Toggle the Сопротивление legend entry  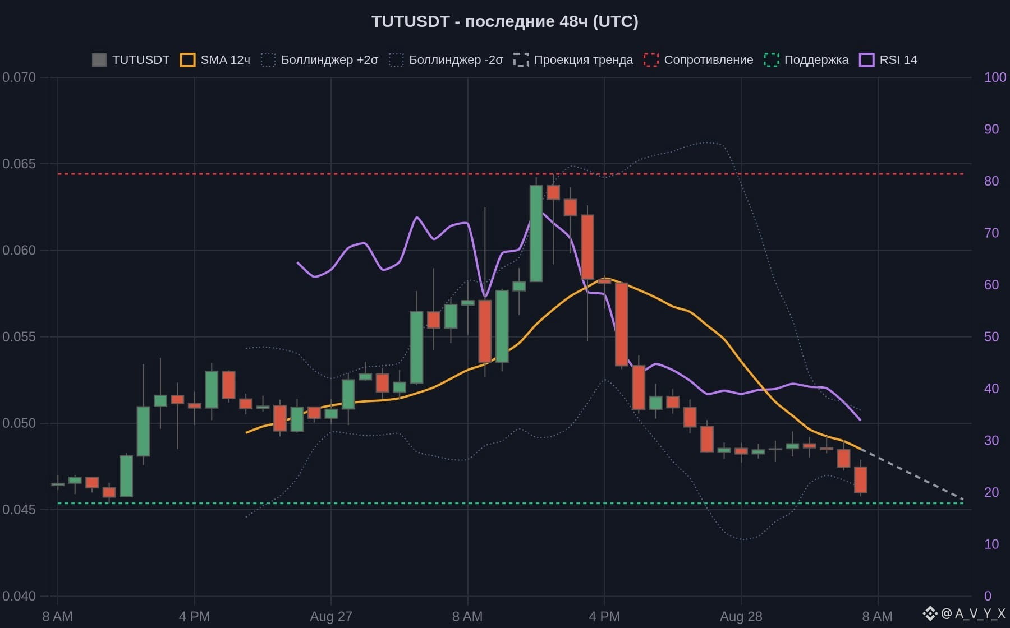[x=699, y=60]
